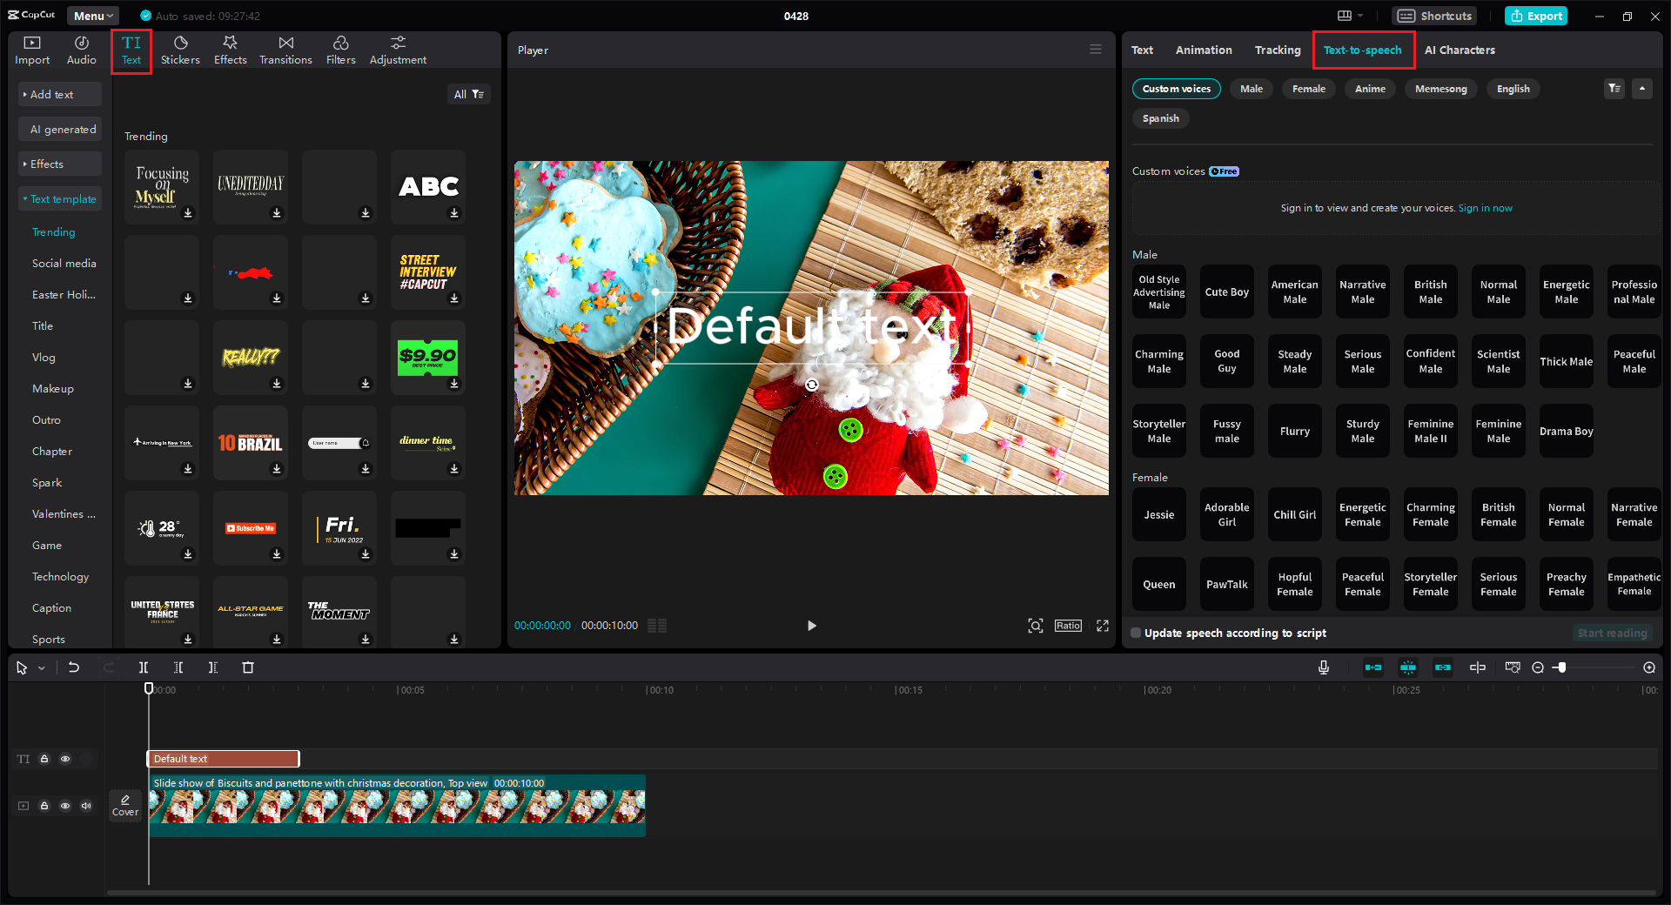
Task: Click the Start reading button
Action: click(1612, 633)
